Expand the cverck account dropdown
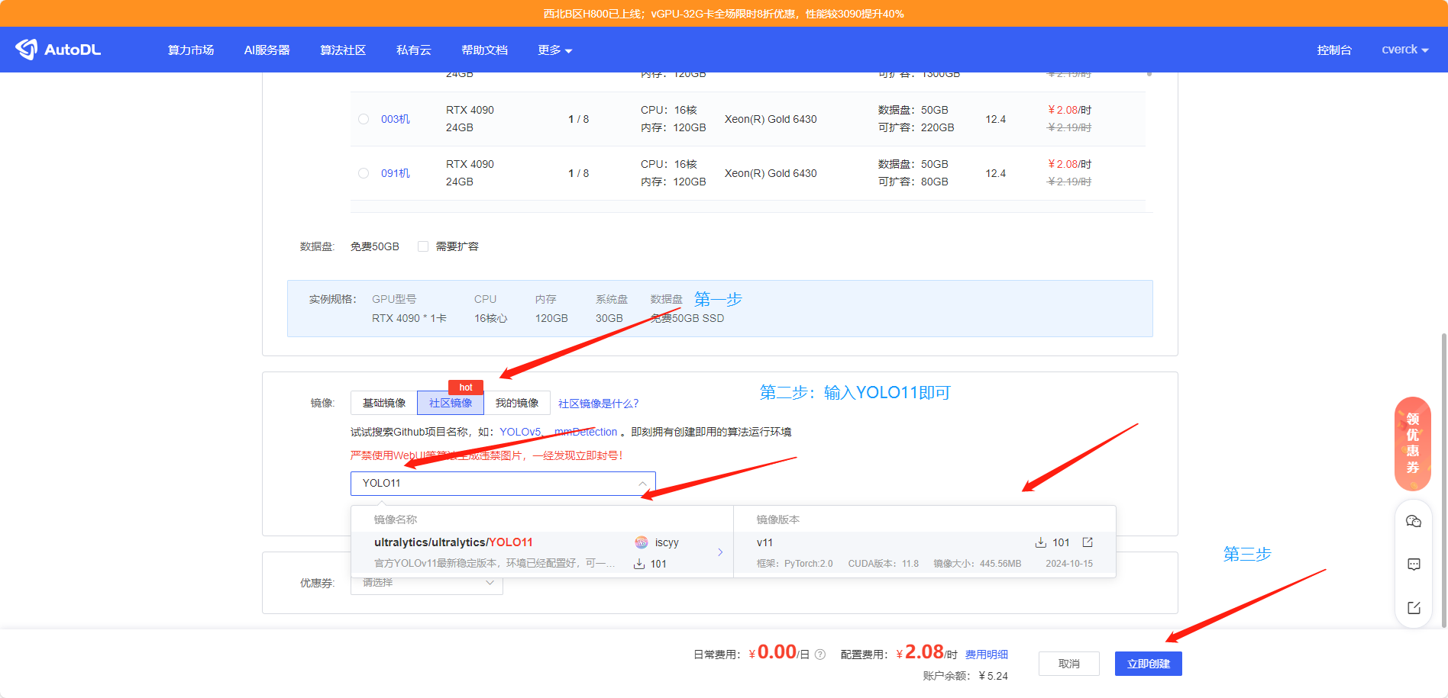 point(1405,50)
